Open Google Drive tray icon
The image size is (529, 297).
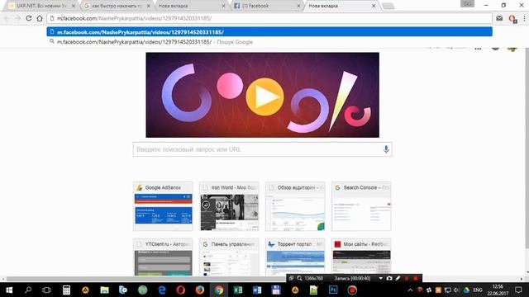pos(466,290)
